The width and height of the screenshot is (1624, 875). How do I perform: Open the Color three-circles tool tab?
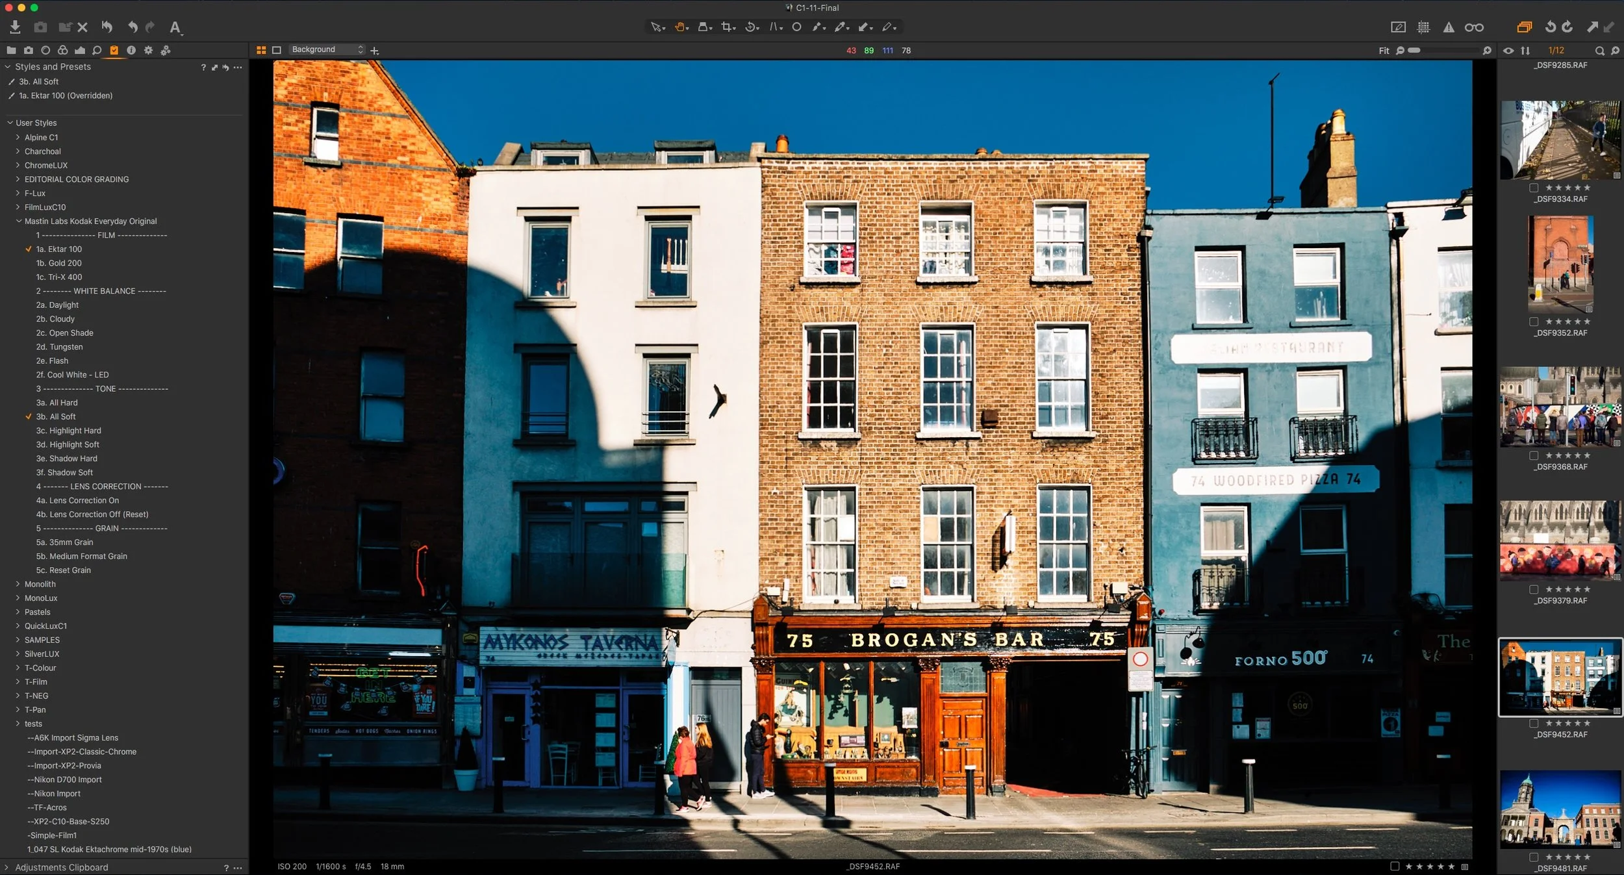coord(62,50)
